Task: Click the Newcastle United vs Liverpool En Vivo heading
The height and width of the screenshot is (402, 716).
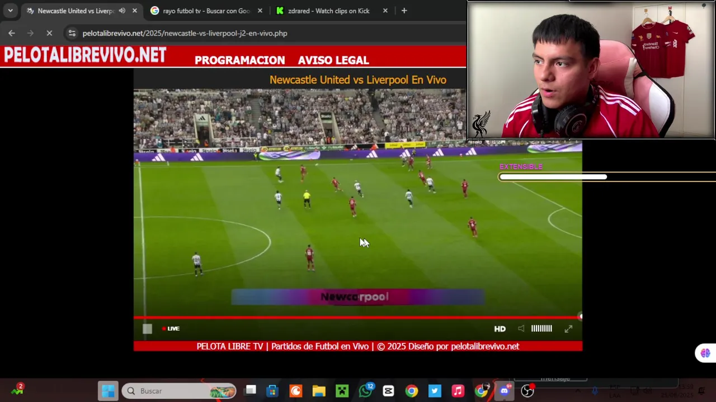Action: pos(358,80)
